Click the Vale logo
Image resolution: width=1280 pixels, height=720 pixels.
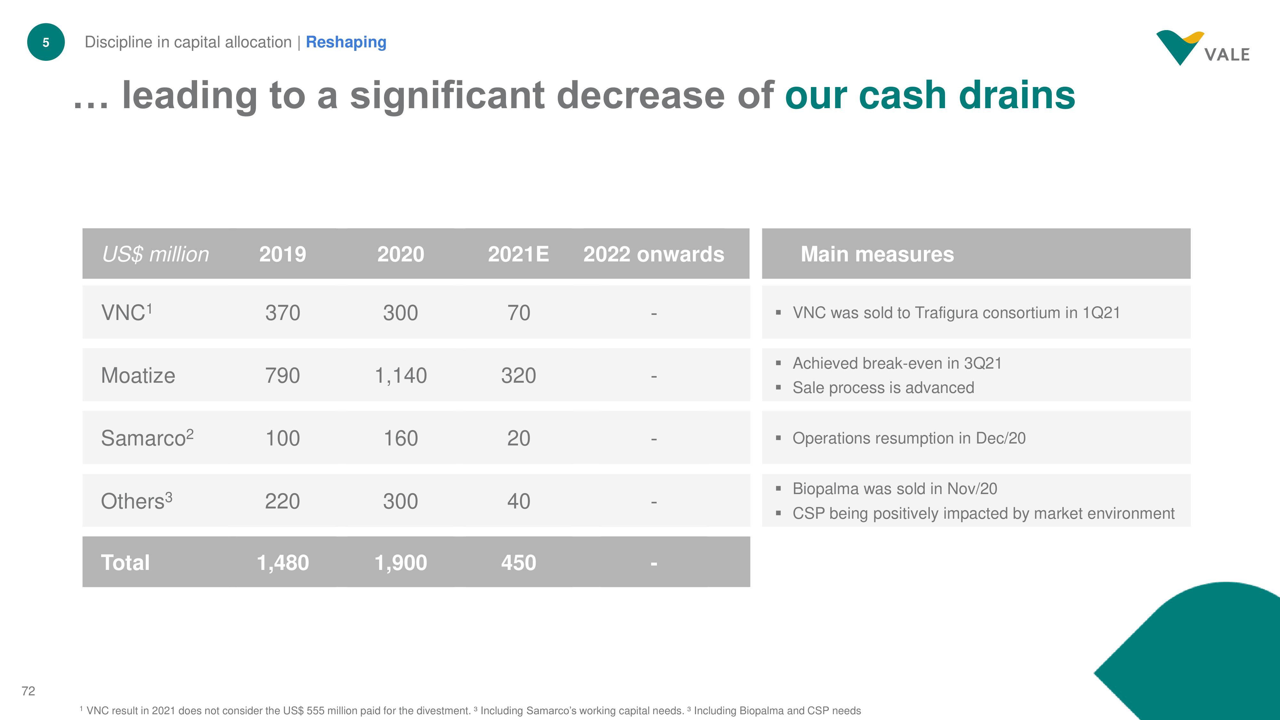pyautogui.click(x=1203, y=48)
